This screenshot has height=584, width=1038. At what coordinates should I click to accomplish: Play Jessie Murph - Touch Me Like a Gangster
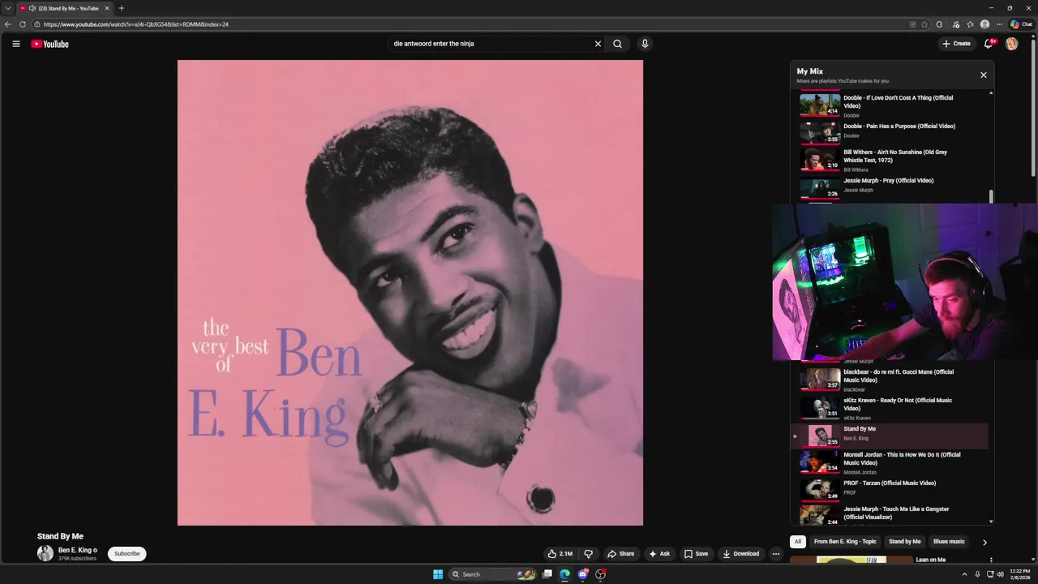(889, 514)
